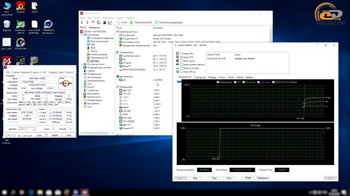
Task: Click the AMD Athlon logo in CPU-Z
Action: pos(66,83)
